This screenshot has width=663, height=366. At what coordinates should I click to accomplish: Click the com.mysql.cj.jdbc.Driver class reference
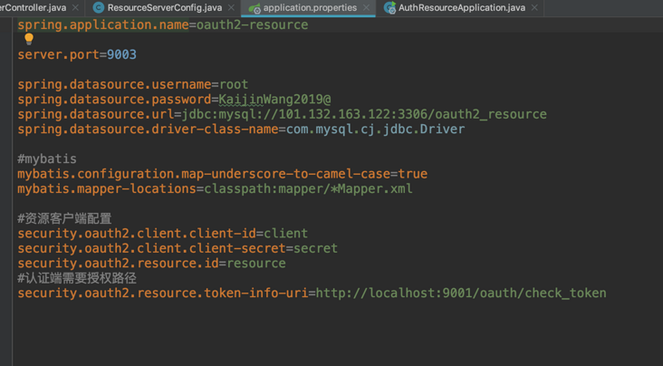point(376,129)
